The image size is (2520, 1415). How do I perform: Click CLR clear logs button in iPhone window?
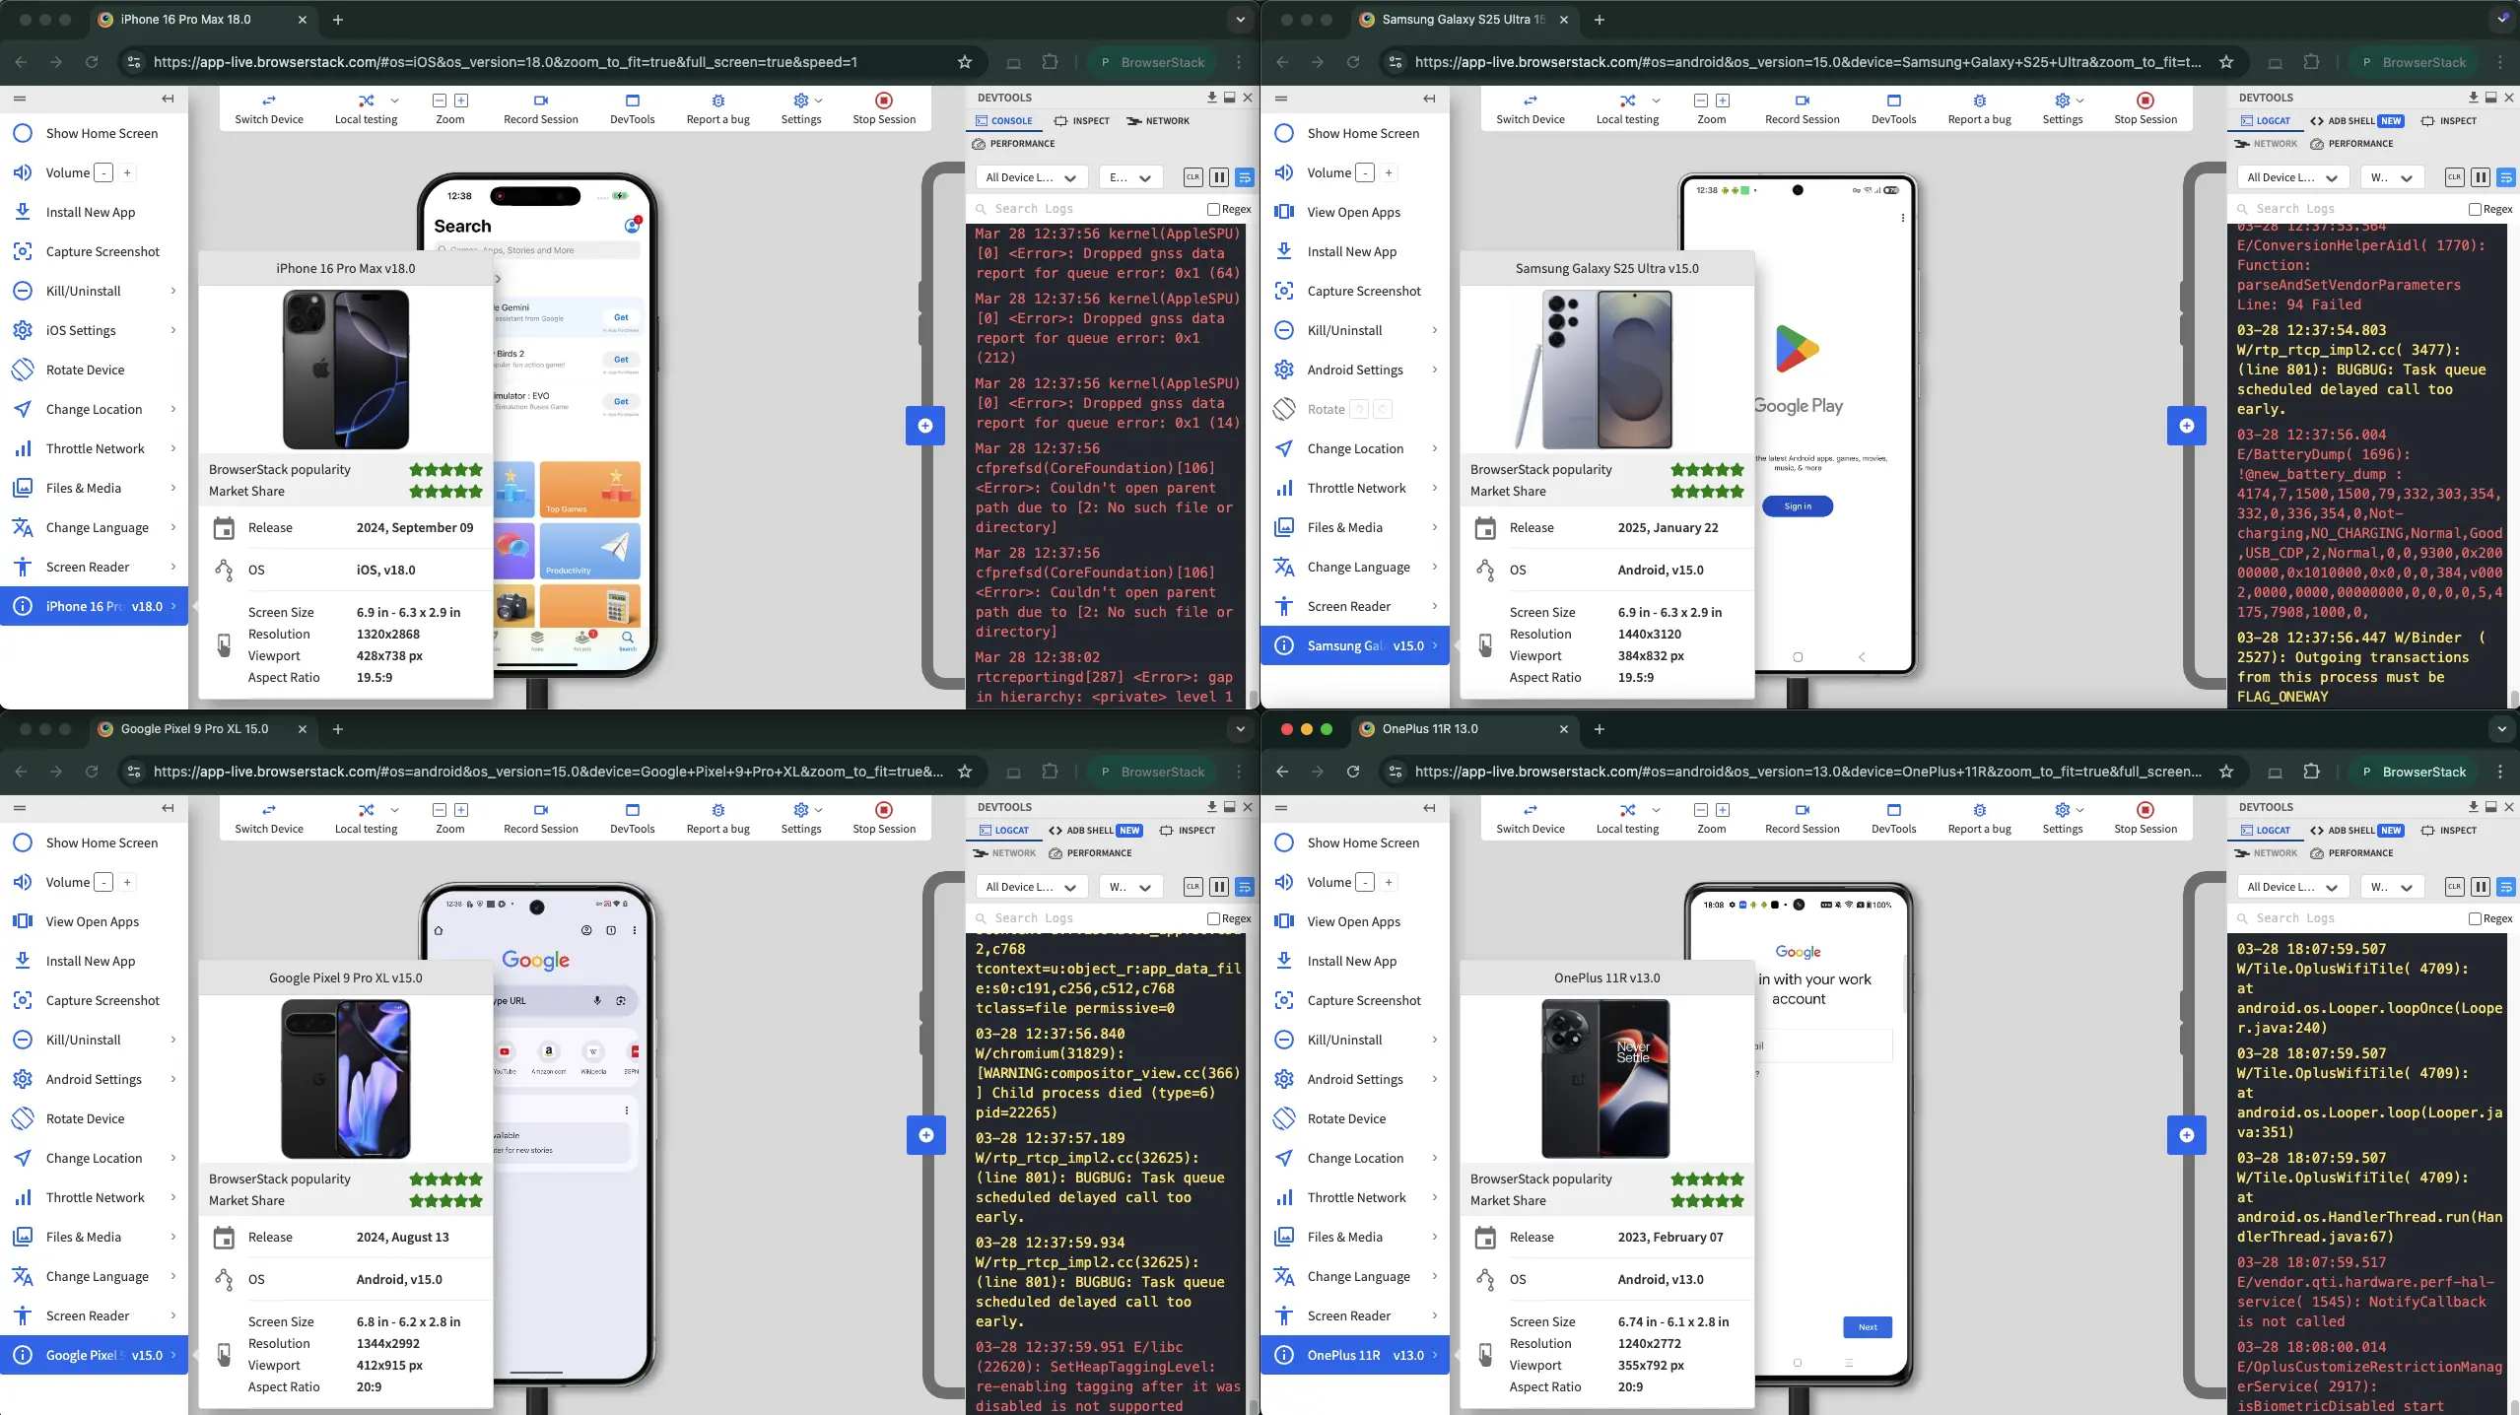pyautogui.click(x=1192, y=177)
